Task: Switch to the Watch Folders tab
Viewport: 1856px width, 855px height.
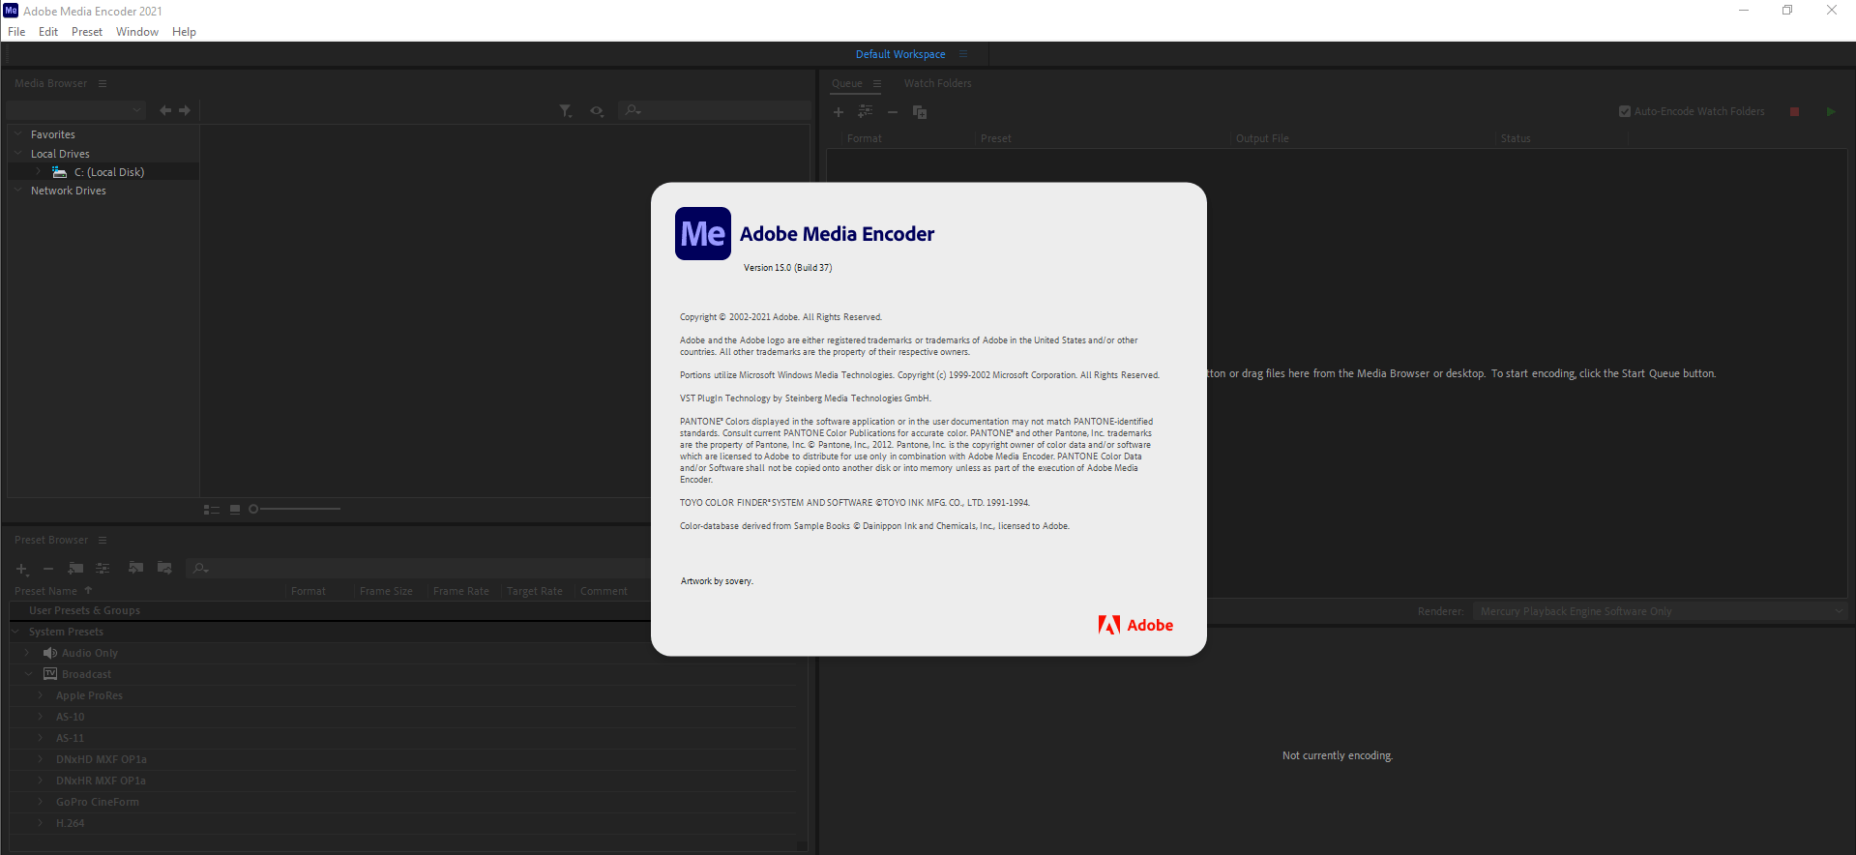Action: 937,84
